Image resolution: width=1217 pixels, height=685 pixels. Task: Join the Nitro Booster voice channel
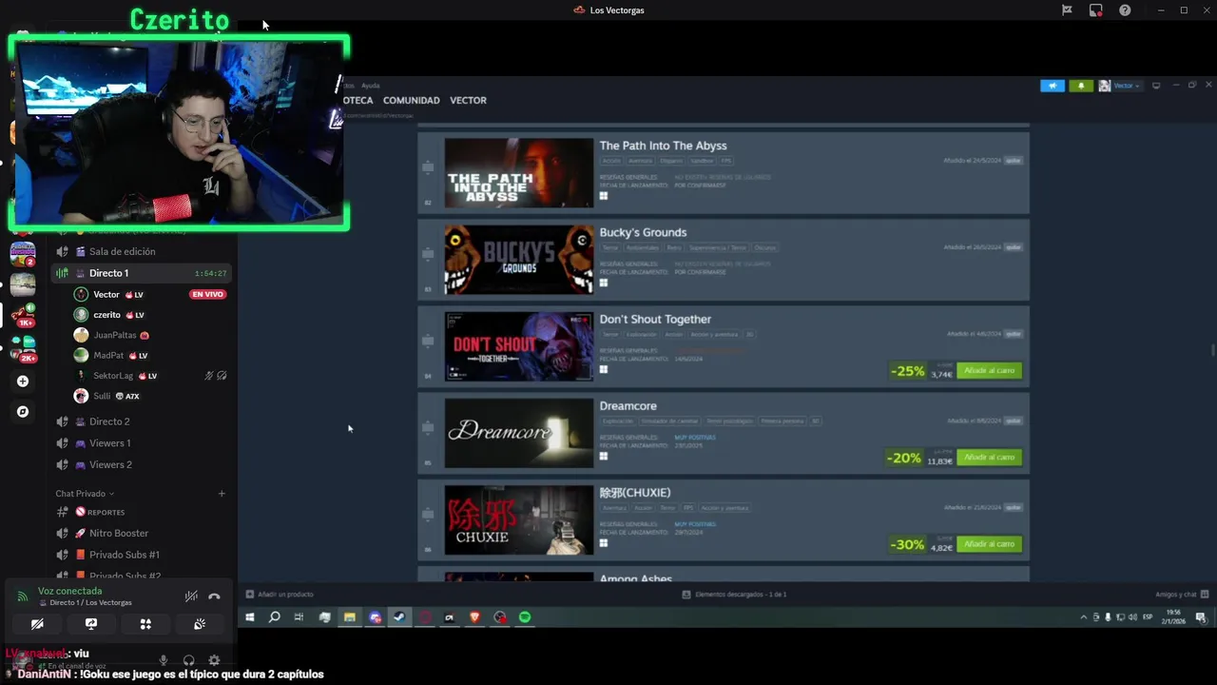[x=143, y=534]
